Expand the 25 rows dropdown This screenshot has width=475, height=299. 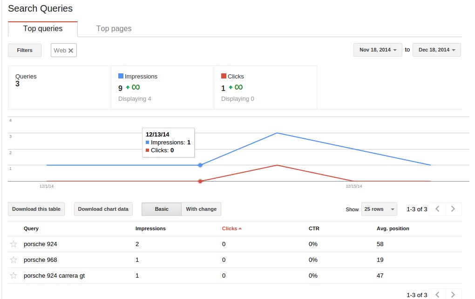click(x=379, y=209)
